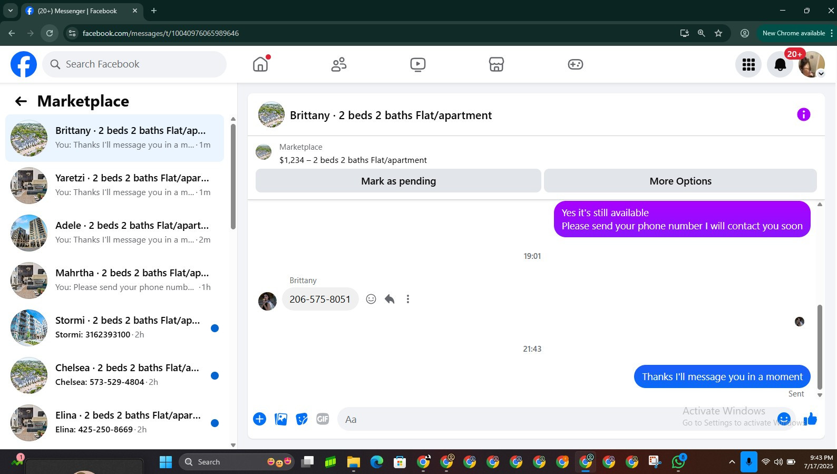React to the 206-575-8051 message with emoji
This screenshot has width=837, height=474.
coord(371,299)
